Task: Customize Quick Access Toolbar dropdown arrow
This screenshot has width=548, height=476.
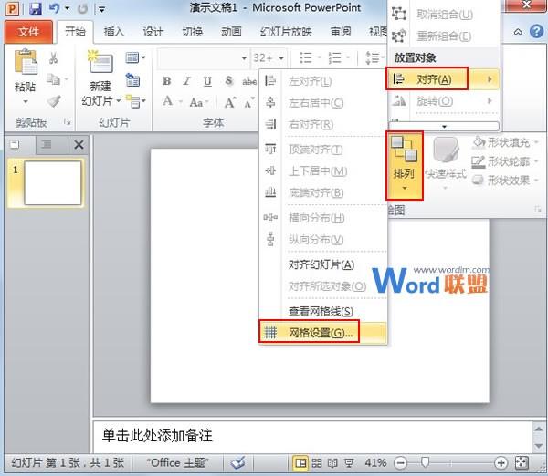Action: pos(101,9)
